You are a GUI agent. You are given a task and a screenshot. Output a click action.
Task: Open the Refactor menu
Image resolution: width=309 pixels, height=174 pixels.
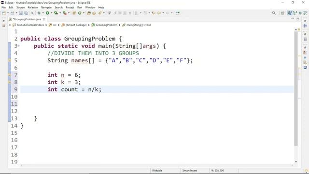(33, 8)
